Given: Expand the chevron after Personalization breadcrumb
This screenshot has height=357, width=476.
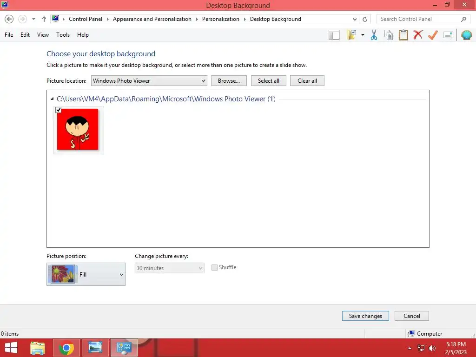Looking at the screenshot, I should coord(245,19).
